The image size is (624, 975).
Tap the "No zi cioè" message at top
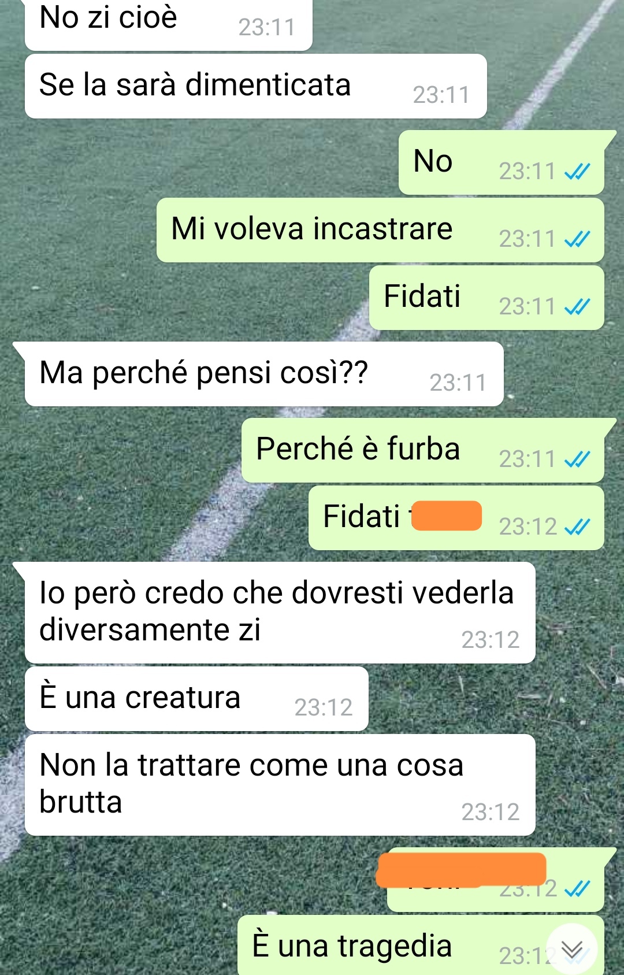[169, 23]
